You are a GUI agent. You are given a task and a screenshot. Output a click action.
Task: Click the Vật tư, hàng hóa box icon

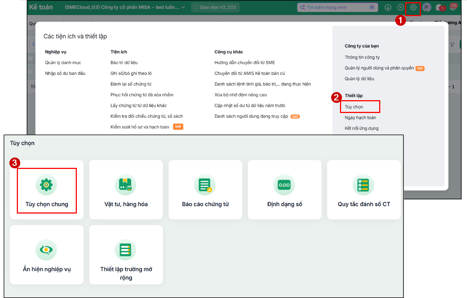126,185
